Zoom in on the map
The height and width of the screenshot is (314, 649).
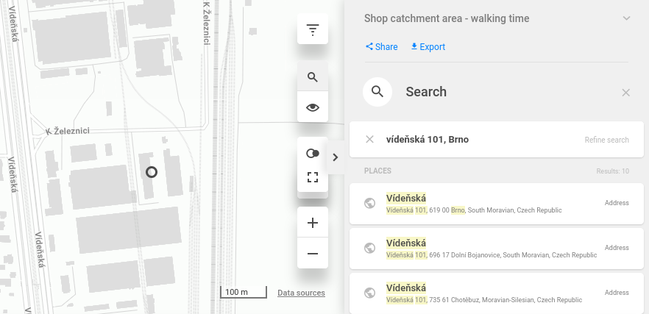click(313, 223)
